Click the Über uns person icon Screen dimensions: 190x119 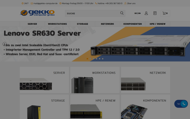(125, 3)
